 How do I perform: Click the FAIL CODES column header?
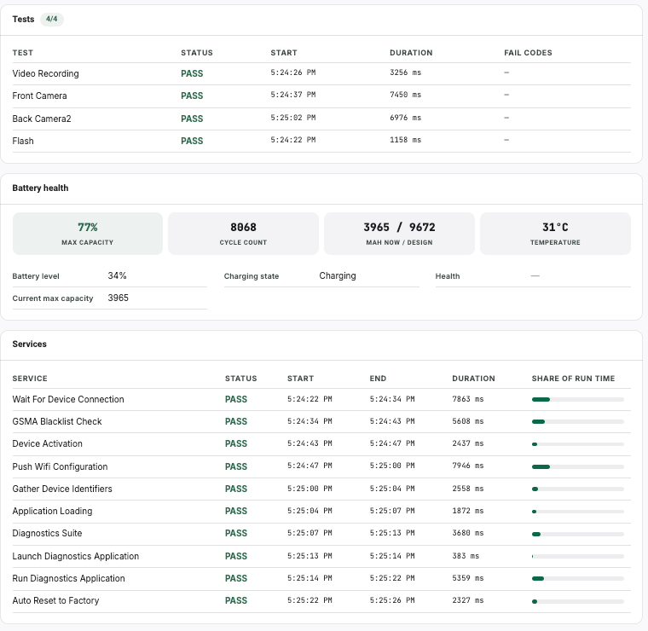point(528,53)
